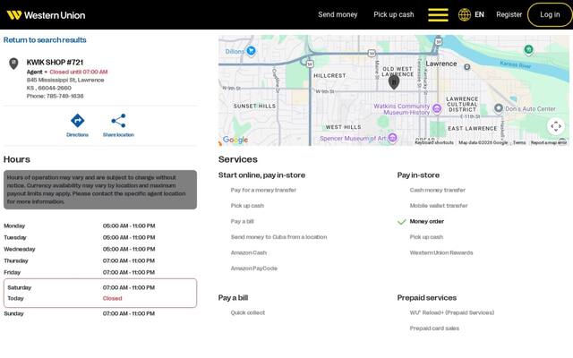Click the globe language icon
573x358 pixels.
(x=465, y=14)
